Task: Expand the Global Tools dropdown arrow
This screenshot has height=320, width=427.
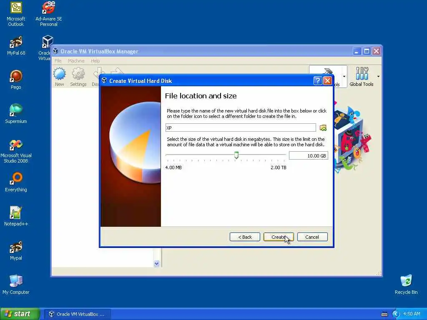Action: pos(378,77)
